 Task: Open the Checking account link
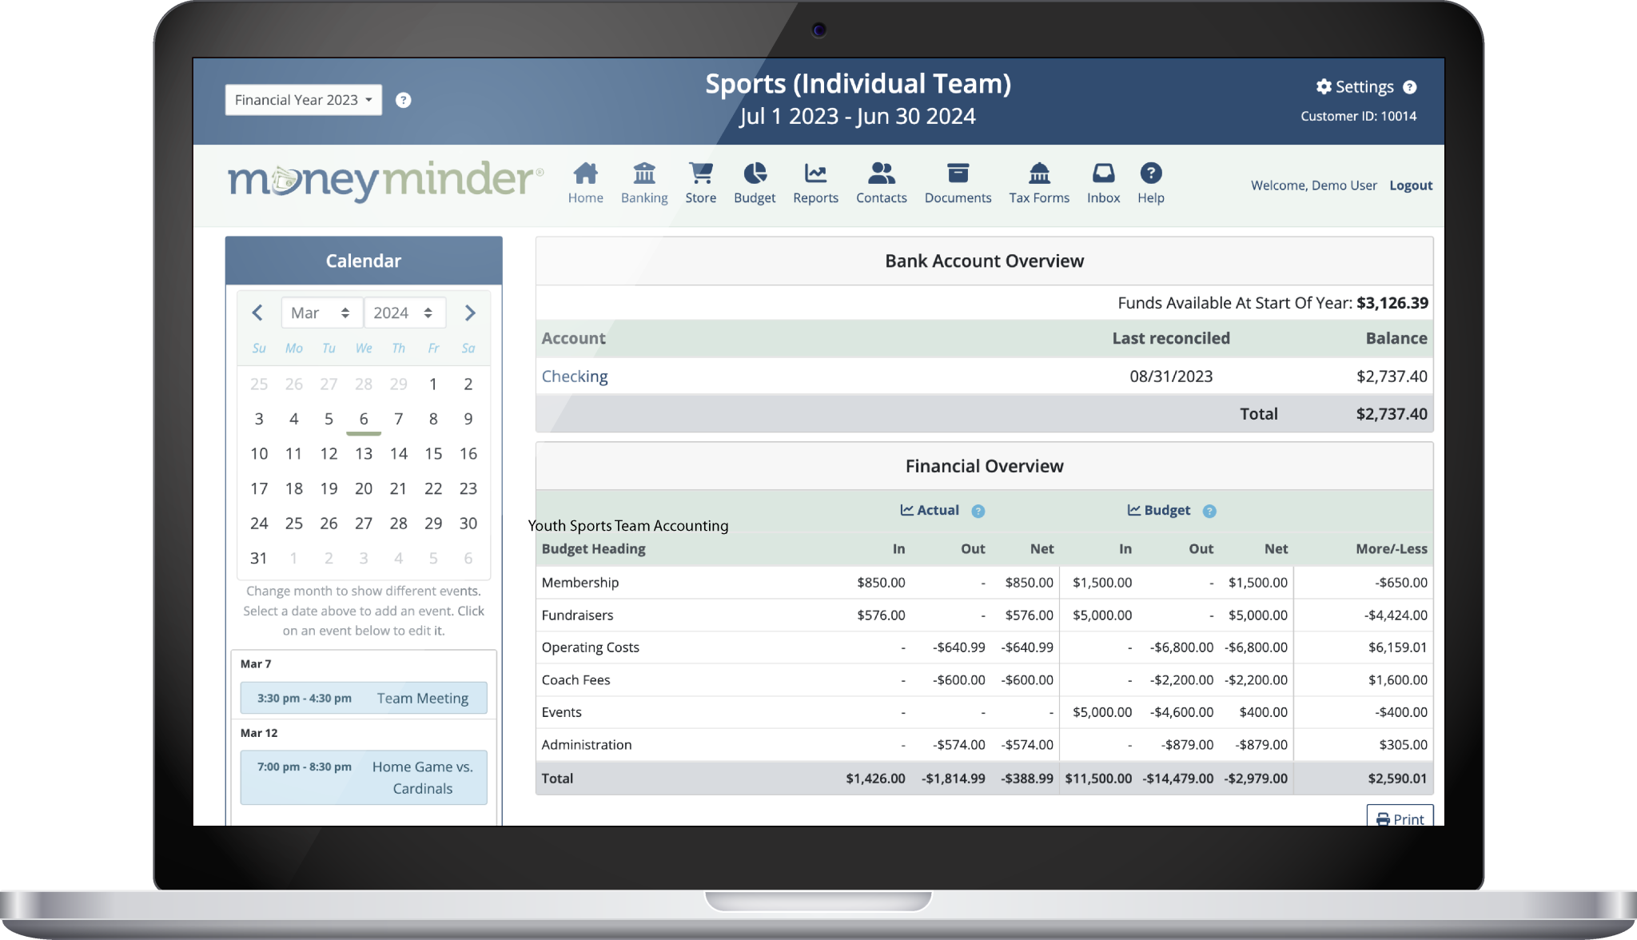coord(575,376)
